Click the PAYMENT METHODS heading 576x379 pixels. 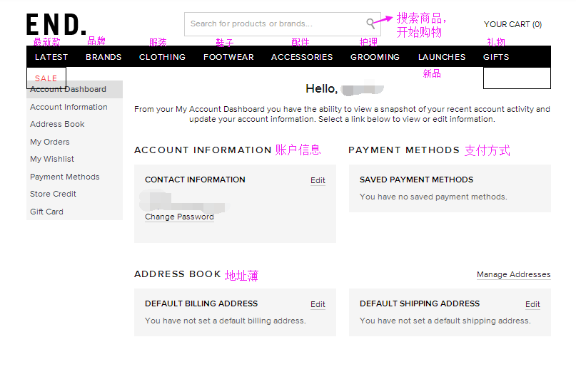pyautogui.click(x=404, y=150)
